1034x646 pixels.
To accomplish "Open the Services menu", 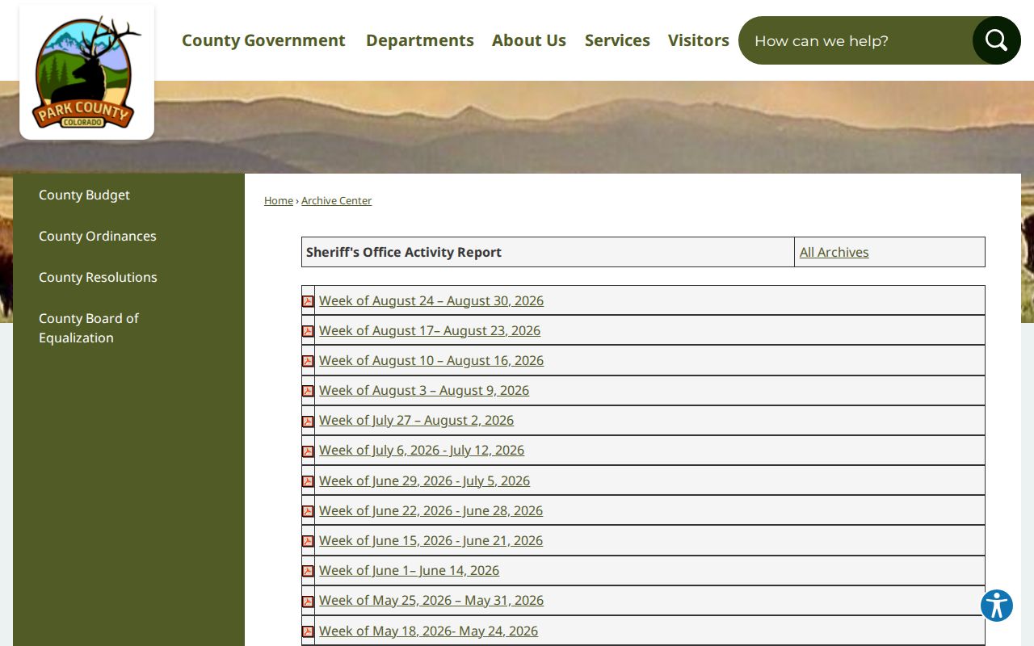I will pos(617,40).
